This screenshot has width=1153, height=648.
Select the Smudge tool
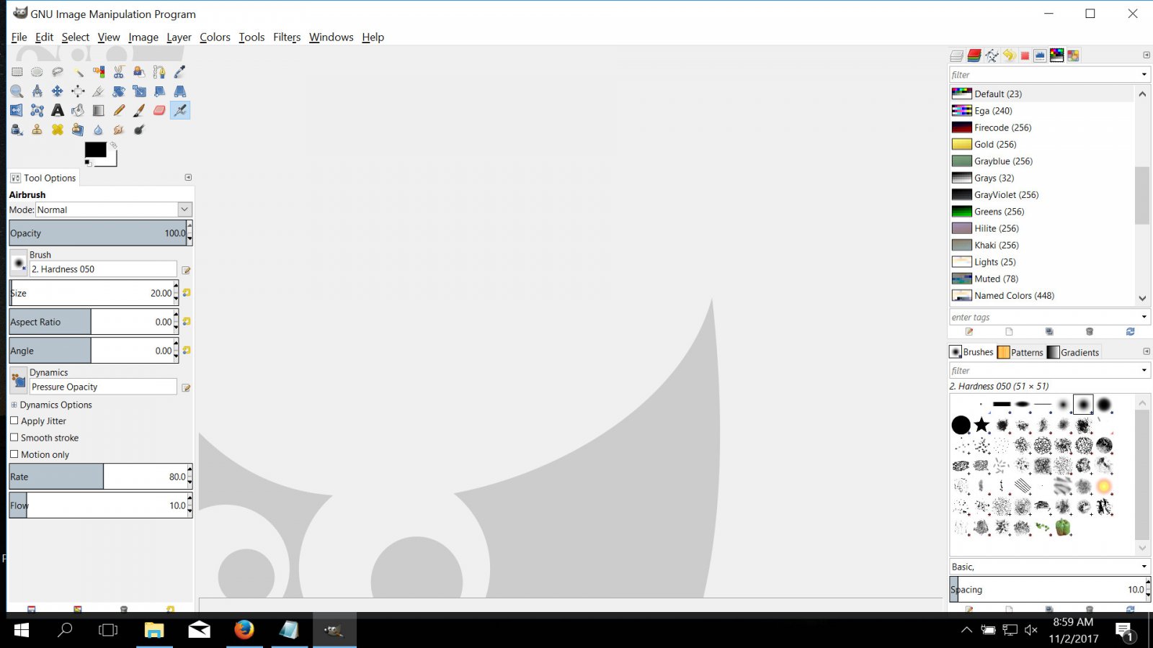point(119,130)
